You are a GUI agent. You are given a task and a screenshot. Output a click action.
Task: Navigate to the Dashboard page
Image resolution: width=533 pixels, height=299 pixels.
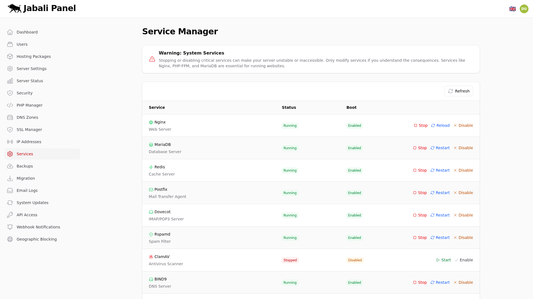(27, 32)
